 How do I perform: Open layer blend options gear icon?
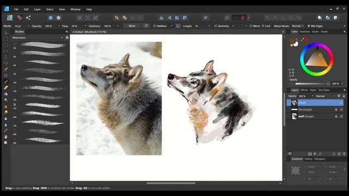(x=339, y=96)
